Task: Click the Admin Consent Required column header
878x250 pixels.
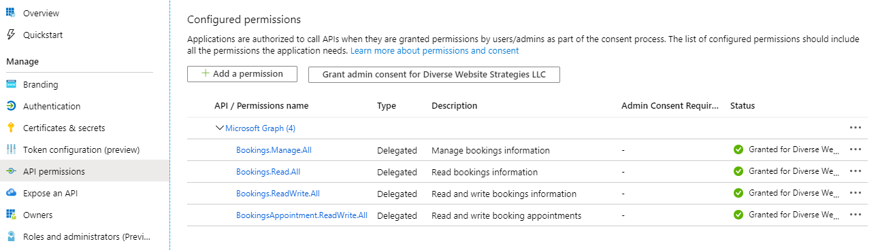Action: tap(670, 106)
